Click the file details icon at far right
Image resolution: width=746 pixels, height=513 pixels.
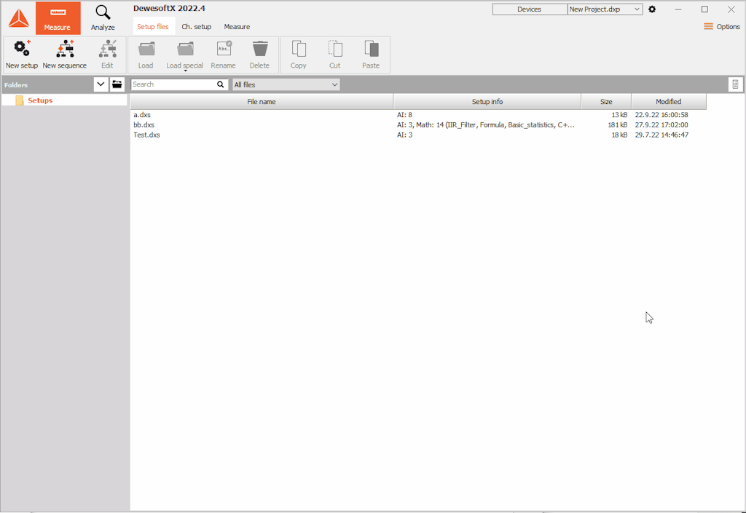[x=735, y=84]
